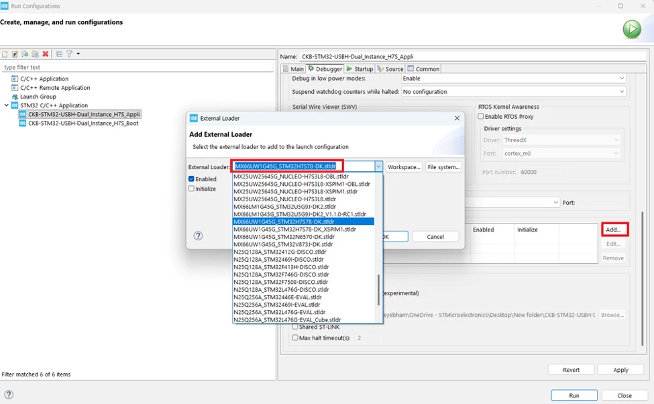Switch to the Startup tab

pyautogui.click(x=360, y=69)
